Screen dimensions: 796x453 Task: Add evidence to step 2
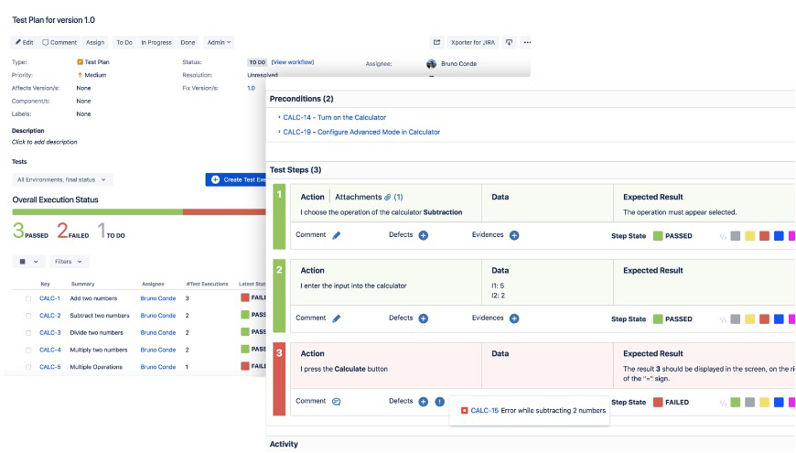(514, 318)
